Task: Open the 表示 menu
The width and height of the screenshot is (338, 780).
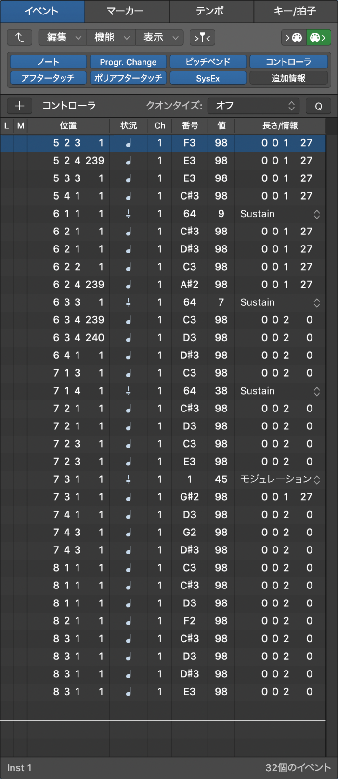Action: [x=159, y=37]
